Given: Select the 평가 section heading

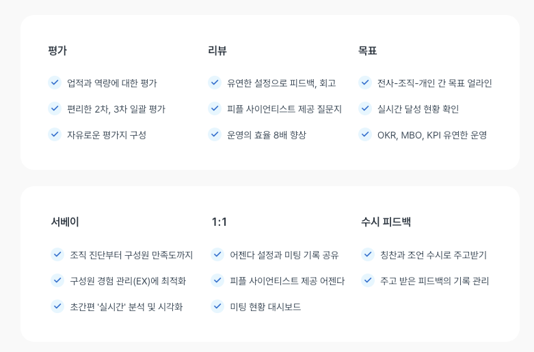Looking at the screenshot, I should [x=57, y=50].
